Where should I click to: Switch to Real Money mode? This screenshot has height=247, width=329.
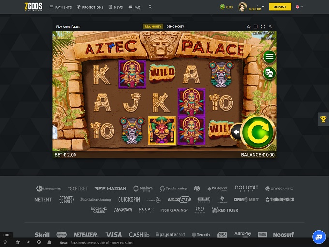(153, 26)
